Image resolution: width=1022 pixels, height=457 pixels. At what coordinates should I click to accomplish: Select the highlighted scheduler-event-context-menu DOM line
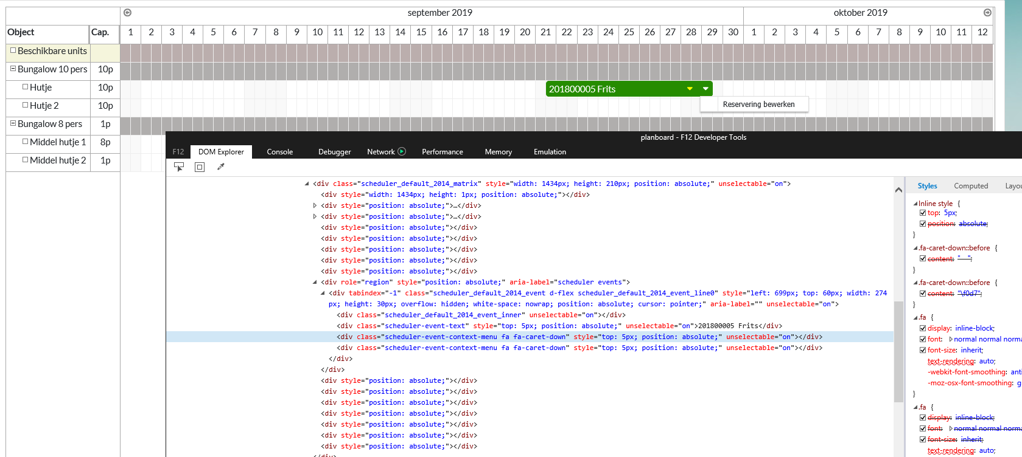(x=530, y=337)
